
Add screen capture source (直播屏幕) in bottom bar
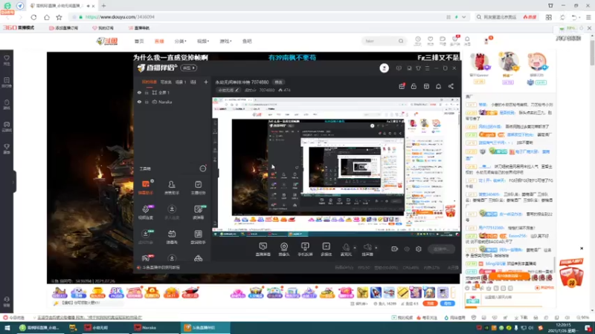263,249
